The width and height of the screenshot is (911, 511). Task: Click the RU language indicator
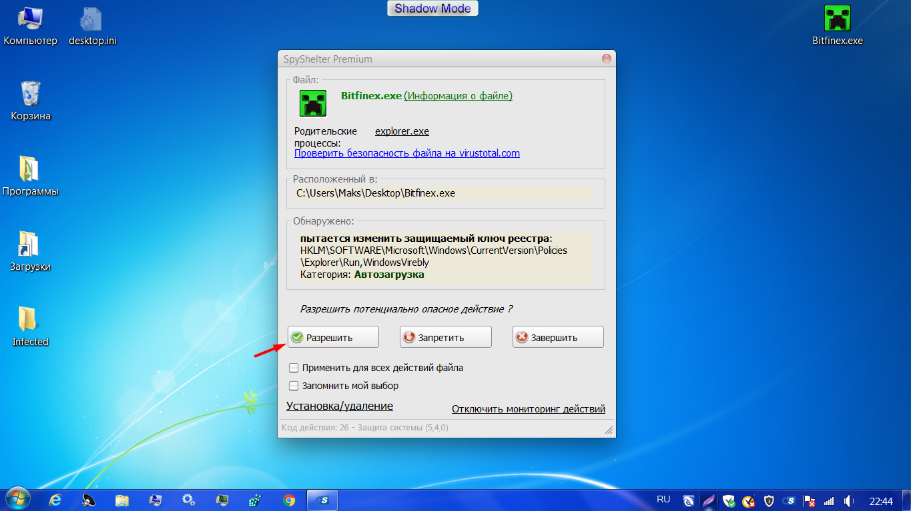pos(663,499)
